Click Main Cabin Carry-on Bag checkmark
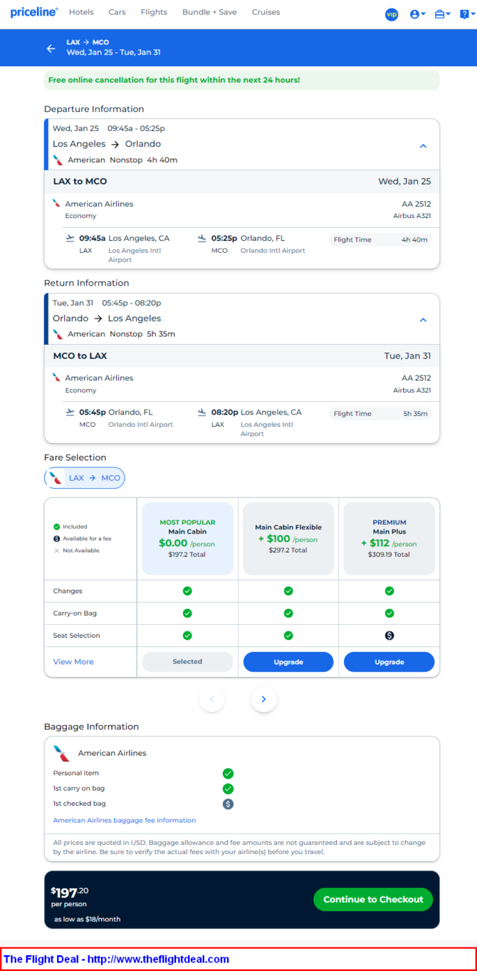477x971 pixels. 187,613
